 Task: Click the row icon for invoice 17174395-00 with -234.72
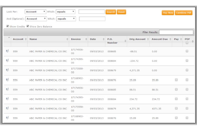click(7, 61)
